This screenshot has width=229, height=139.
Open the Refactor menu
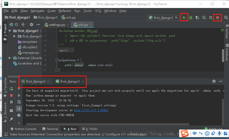tap(65, 11)
